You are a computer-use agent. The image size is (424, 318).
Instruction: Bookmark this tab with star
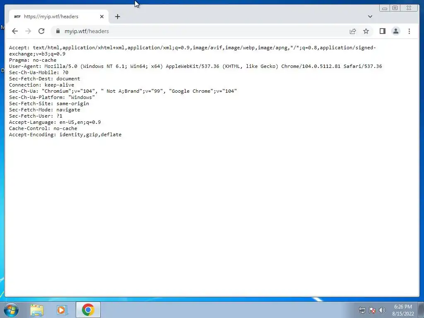click(x=366, y=31)
